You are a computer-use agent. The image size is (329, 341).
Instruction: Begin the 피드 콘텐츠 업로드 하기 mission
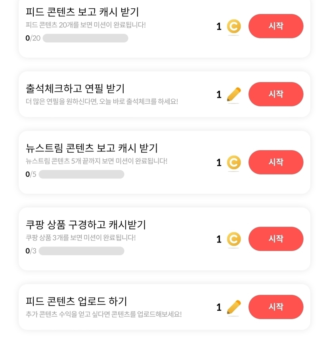(x=275, y=307)
